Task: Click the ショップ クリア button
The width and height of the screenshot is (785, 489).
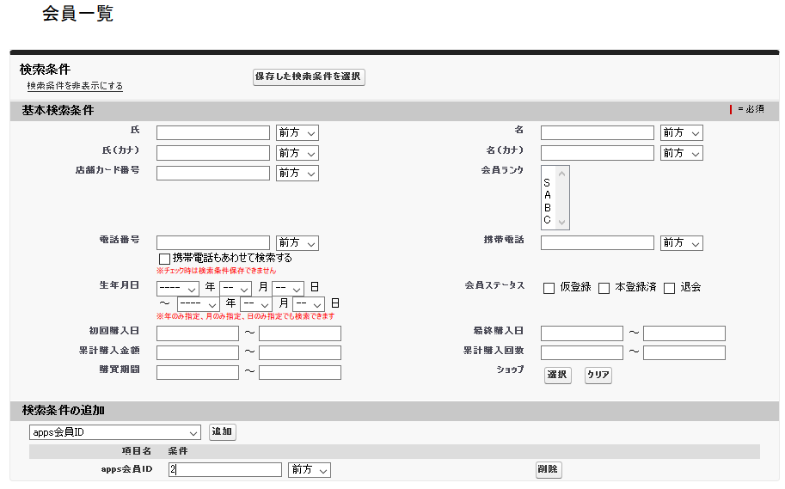Action: click(598, 376)
